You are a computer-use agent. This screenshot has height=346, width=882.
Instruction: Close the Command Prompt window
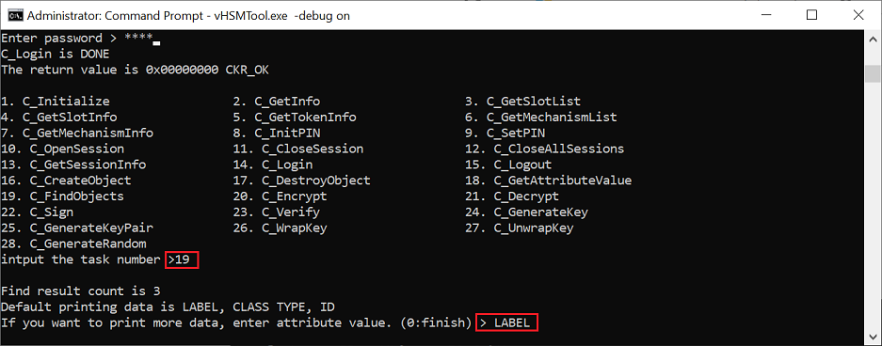[858, 15]
